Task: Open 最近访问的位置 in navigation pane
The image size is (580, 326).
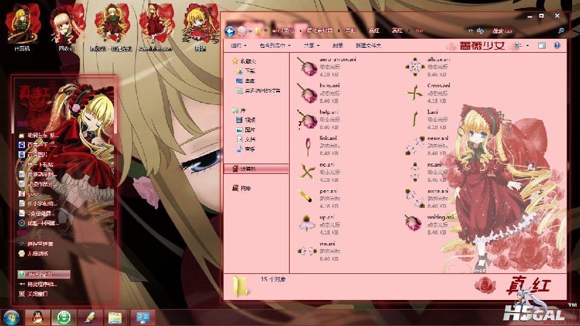Action: 258,90
